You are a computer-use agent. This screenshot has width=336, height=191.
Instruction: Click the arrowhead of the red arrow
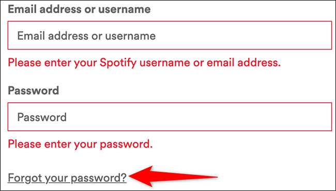pyautogui.click(x=141, y=177)
